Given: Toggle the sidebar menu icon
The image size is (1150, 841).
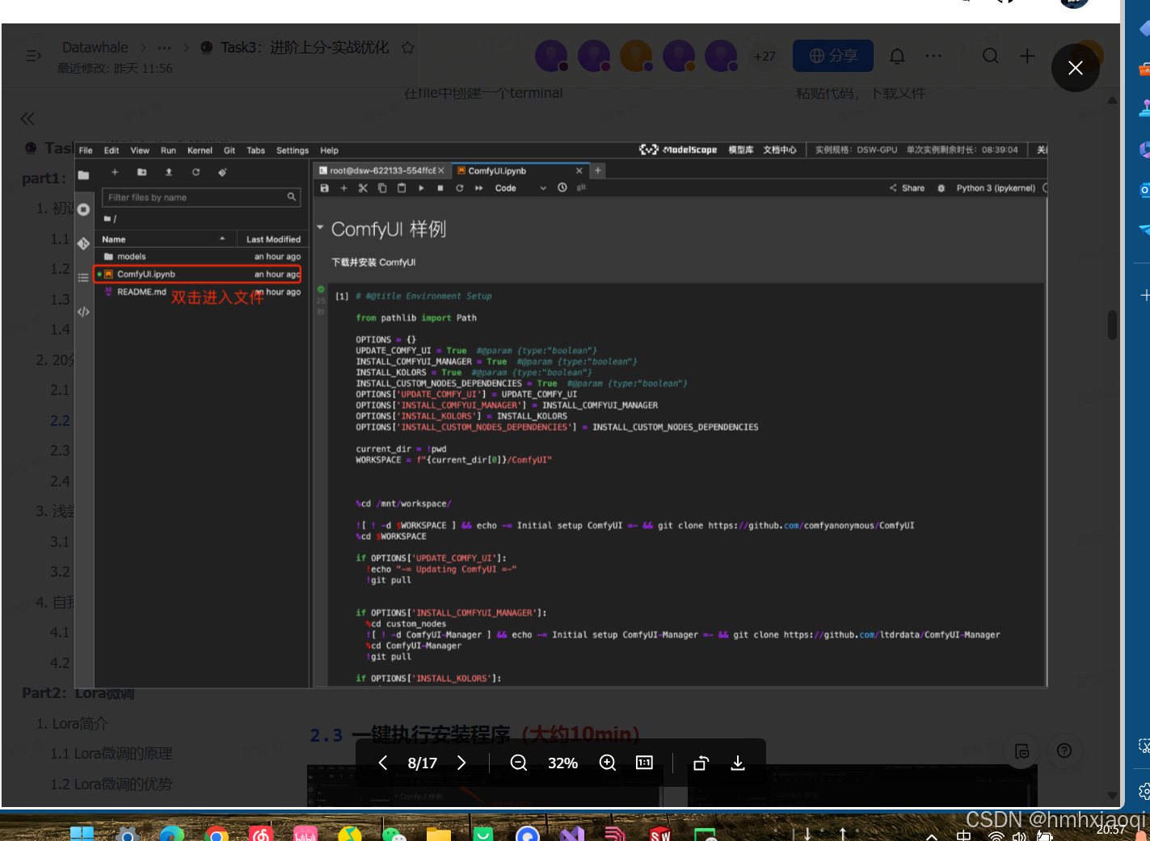Looking at the screenshot, I should [34, 56].
